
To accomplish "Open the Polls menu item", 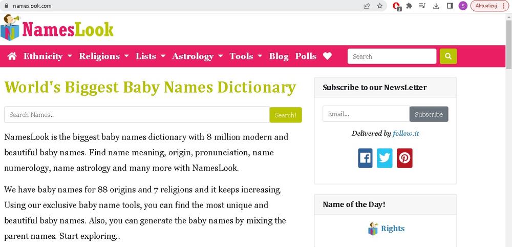I will pyautogui.click(x=306, y=56).
